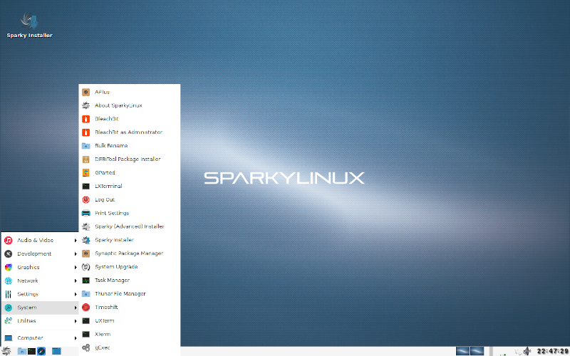
Task: Launch Sparky (Advanced) Installer
Action: tap(130, 226)
